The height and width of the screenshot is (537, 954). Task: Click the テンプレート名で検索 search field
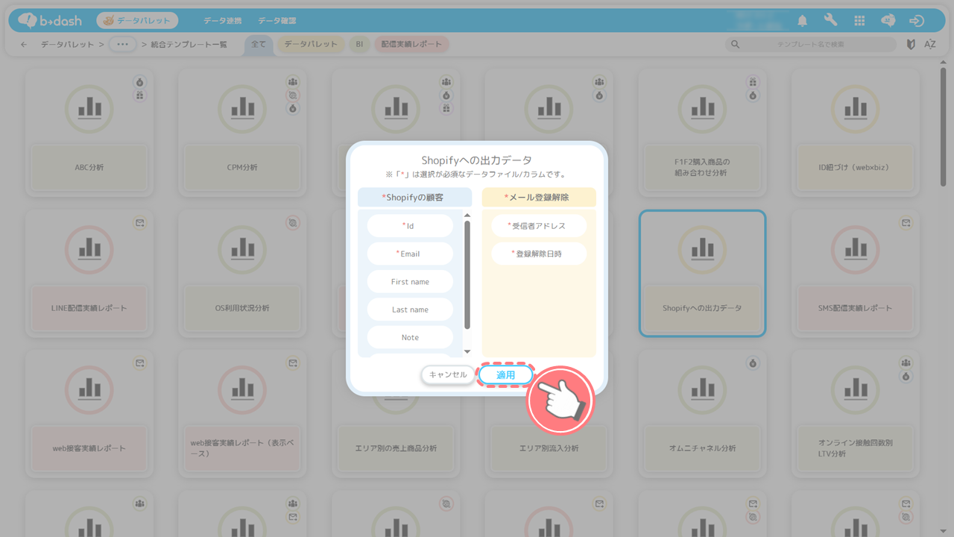811,45
